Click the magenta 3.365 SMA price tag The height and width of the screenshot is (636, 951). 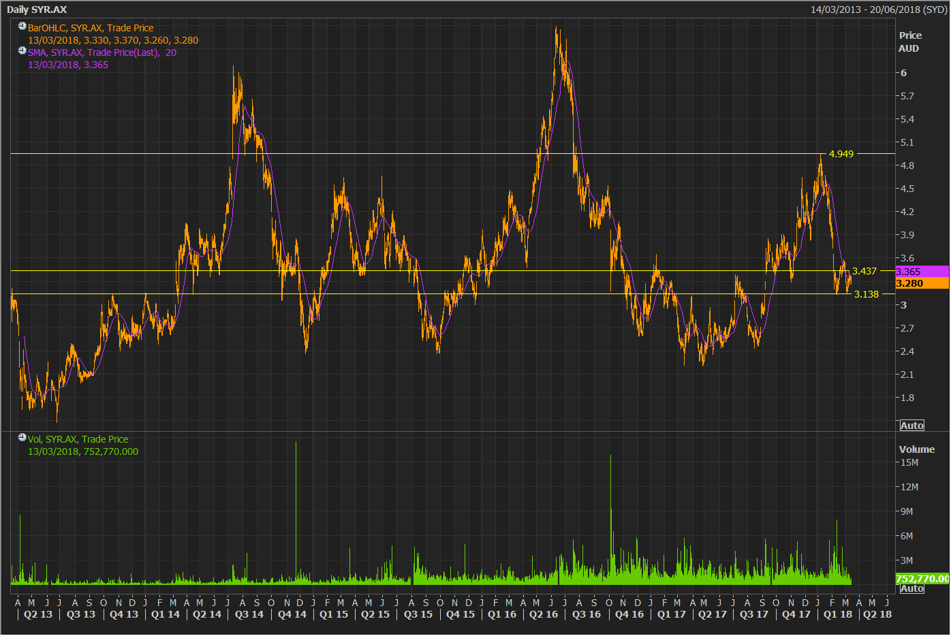(922, 272)
